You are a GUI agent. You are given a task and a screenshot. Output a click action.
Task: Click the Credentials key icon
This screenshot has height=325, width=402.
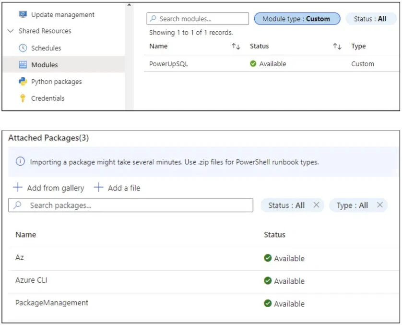click(23, 98)
